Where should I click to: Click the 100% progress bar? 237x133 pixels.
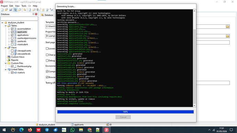coord(125,112)
